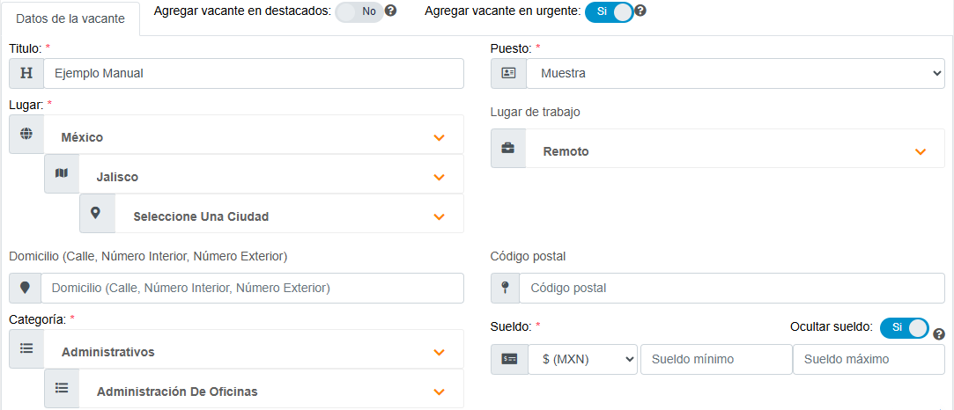This screenshot has width=954, height=410.
Task: Turn off Agregar vacante en urgente switch
Action: tap(609, 11)
